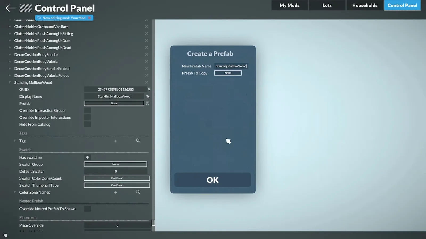Collapse the Tag list section
The image size is (426, 239).
pos(15,141)
